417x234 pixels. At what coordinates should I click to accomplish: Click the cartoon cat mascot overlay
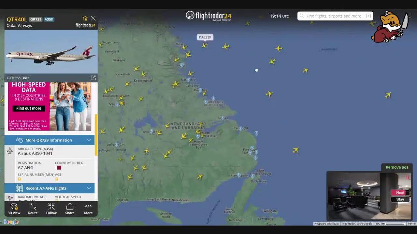[x=389, y=27]
